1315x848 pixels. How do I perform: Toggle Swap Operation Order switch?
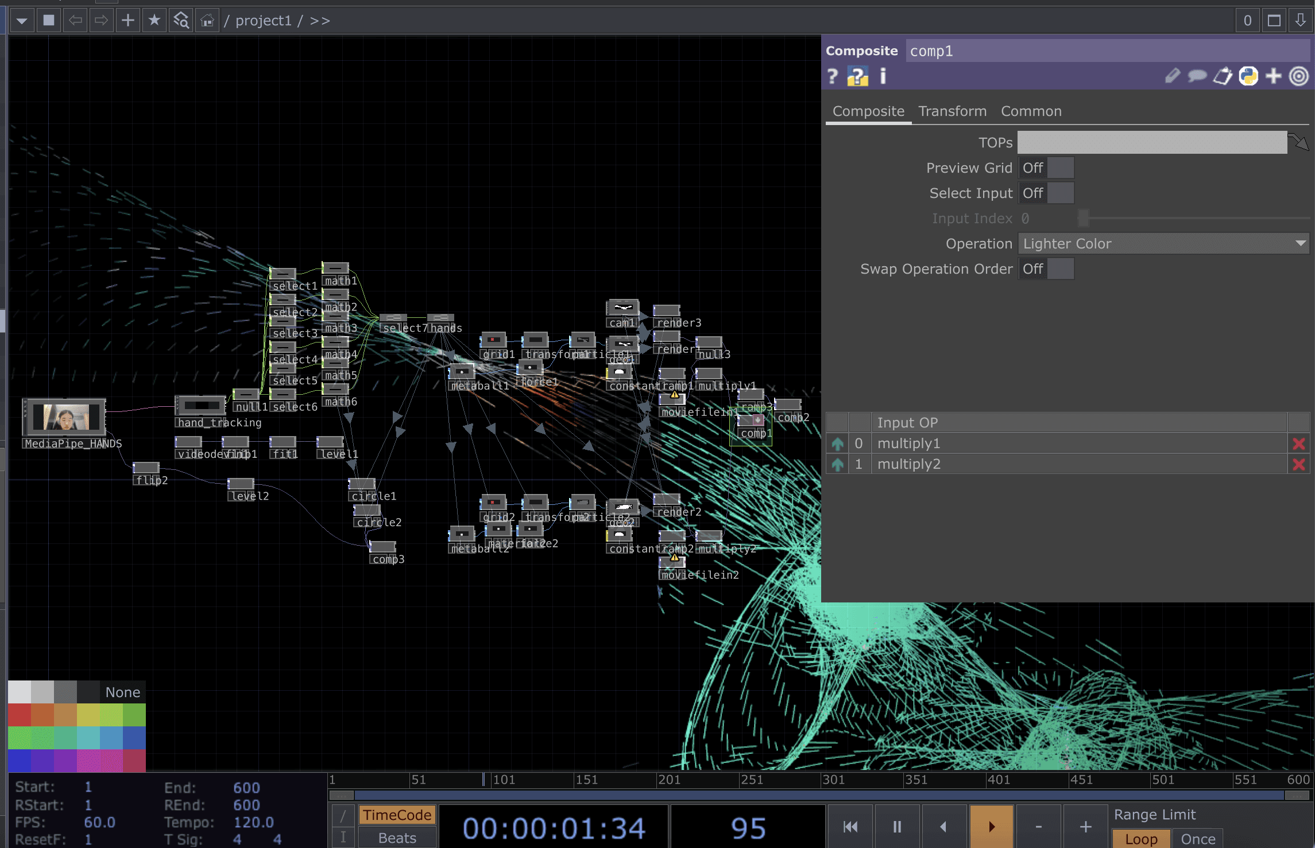coord(1046,269)
